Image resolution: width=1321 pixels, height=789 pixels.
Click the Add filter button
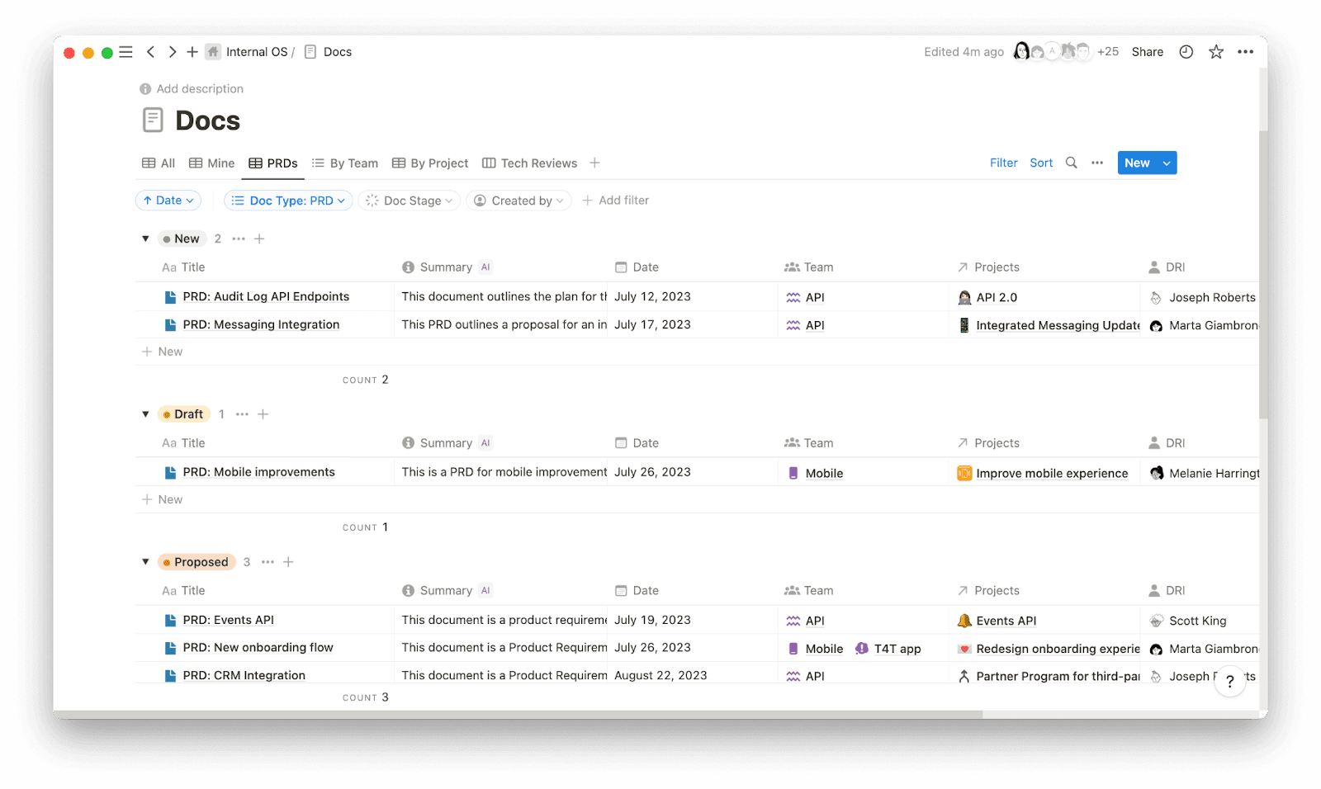pyautogui.click(x=616, y=200)
